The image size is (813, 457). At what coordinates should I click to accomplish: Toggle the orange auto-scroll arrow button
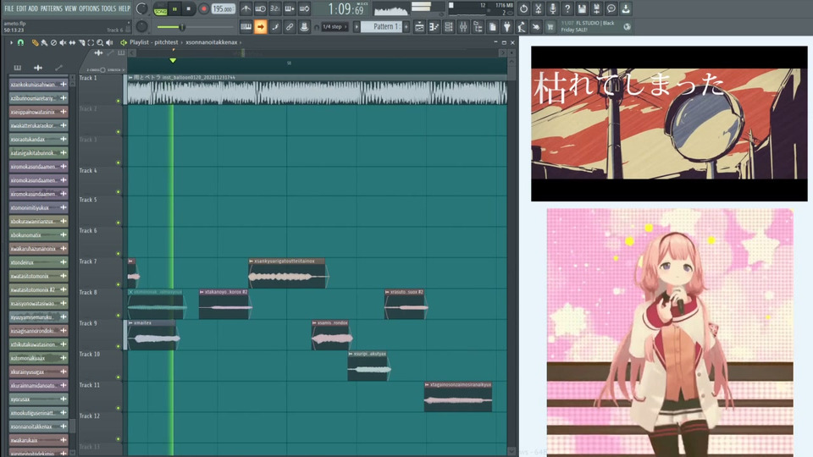(260, 26)
